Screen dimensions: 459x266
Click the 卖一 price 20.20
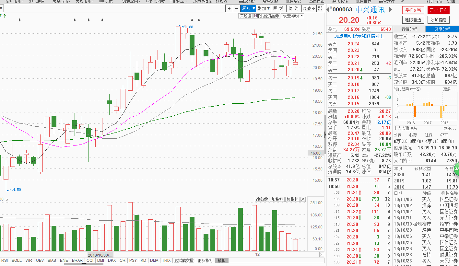coord(354,70)
